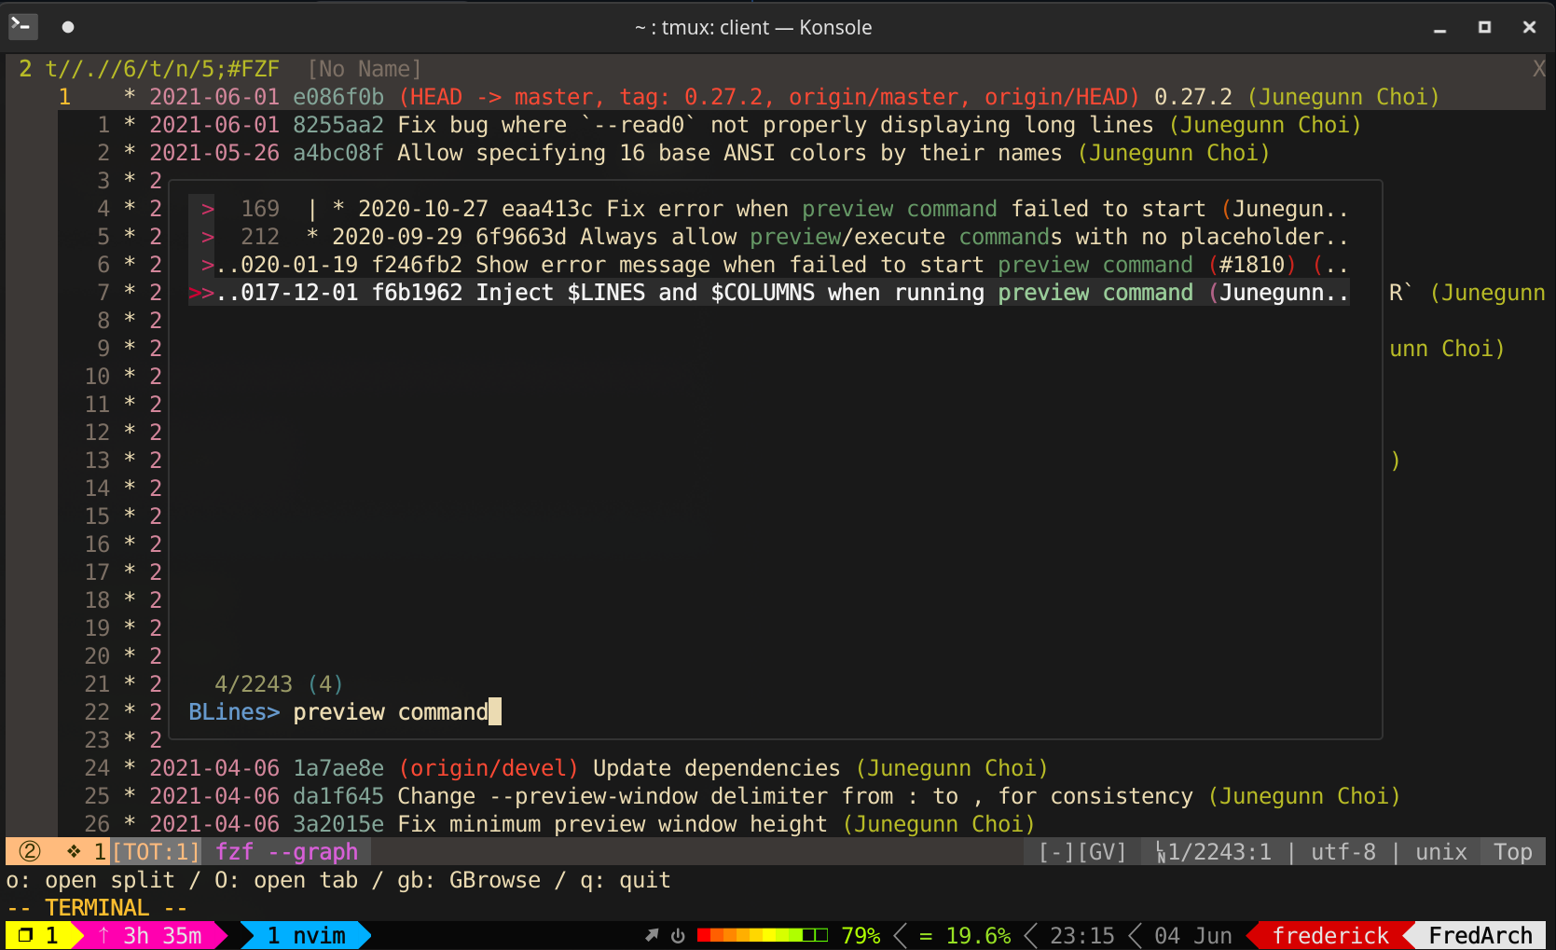Click the arrow icon before power symbol
This screenshot has height=950, width=1556.
coord(652,935)
